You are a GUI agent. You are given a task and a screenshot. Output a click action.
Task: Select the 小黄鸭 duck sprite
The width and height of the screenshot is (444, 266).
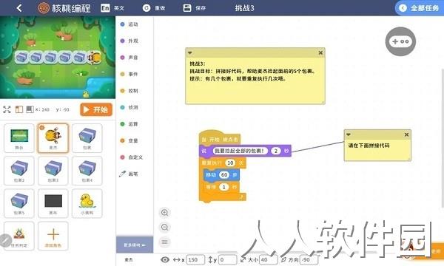[87, 203]
